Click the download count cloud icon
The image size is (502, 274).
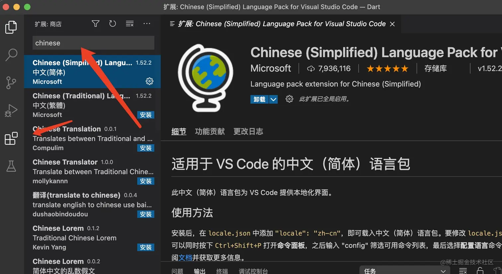[x=311, y=69]
